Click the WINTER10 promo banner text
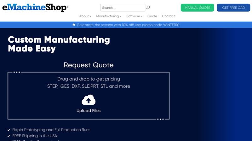The image size is (252, 141). [x=128, y=25]
